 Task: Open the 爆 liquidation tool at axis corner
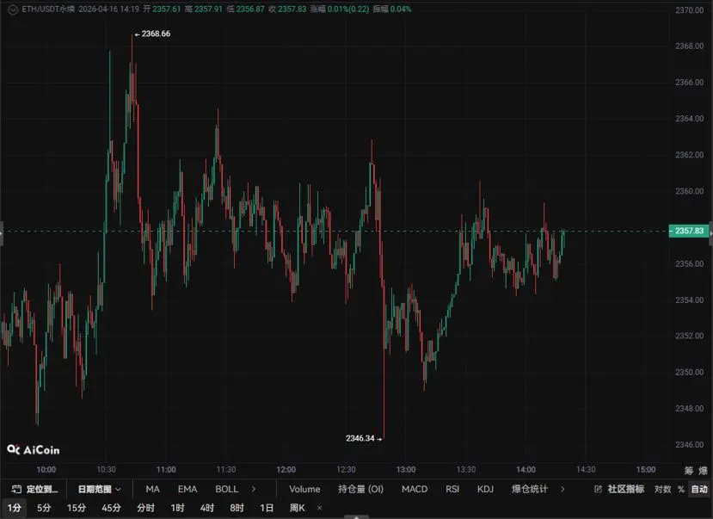click(x=703, y=470)
